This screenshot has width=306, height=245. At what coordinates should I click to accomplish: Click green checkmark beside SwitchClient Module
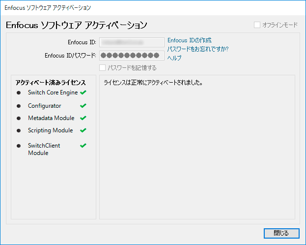(83, 146)
